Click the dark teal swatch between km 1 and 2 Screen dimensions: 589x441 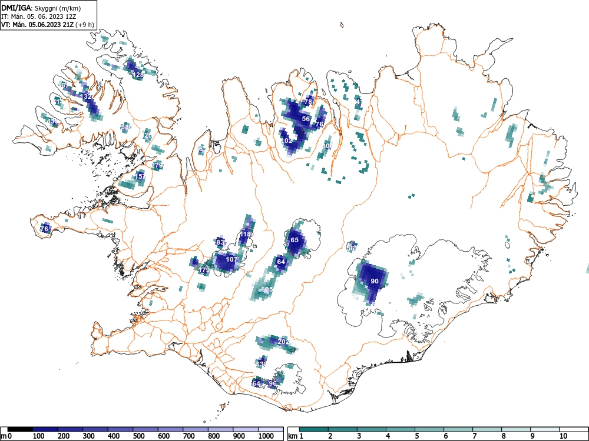[314, 429]
